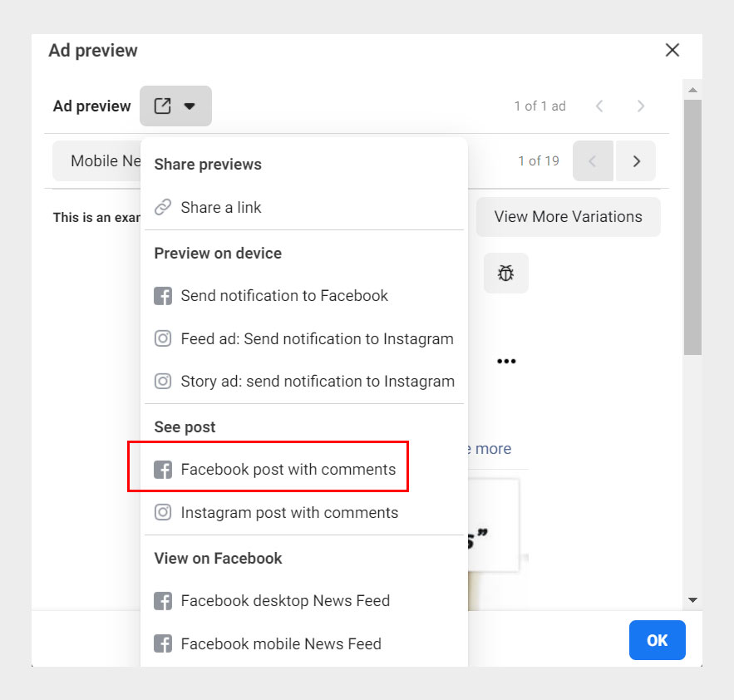Select Share a link
734x700 pixels.
(304, 208)
